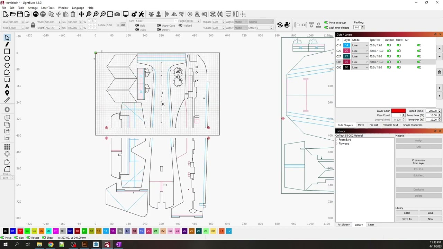Click the Grid Array tool

(7, 147)
